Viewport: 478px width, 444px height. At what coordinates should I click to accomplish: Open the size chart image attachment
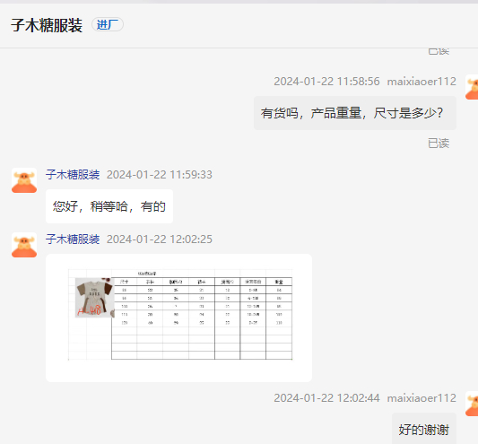pyautogui.click(x=179, y=318)
